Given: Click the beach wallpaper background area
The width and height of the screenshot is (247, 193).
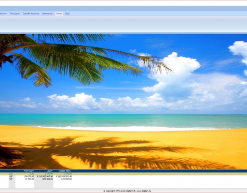Looking at the screenshot, I should [x=124, y=101].
